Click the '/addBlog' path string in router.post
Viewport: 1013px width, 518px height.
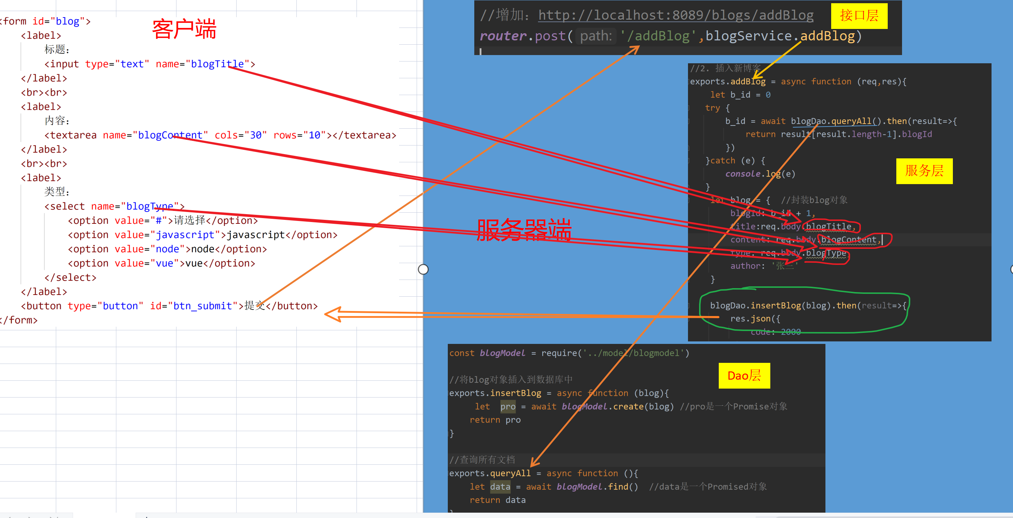tap(659, 36)
